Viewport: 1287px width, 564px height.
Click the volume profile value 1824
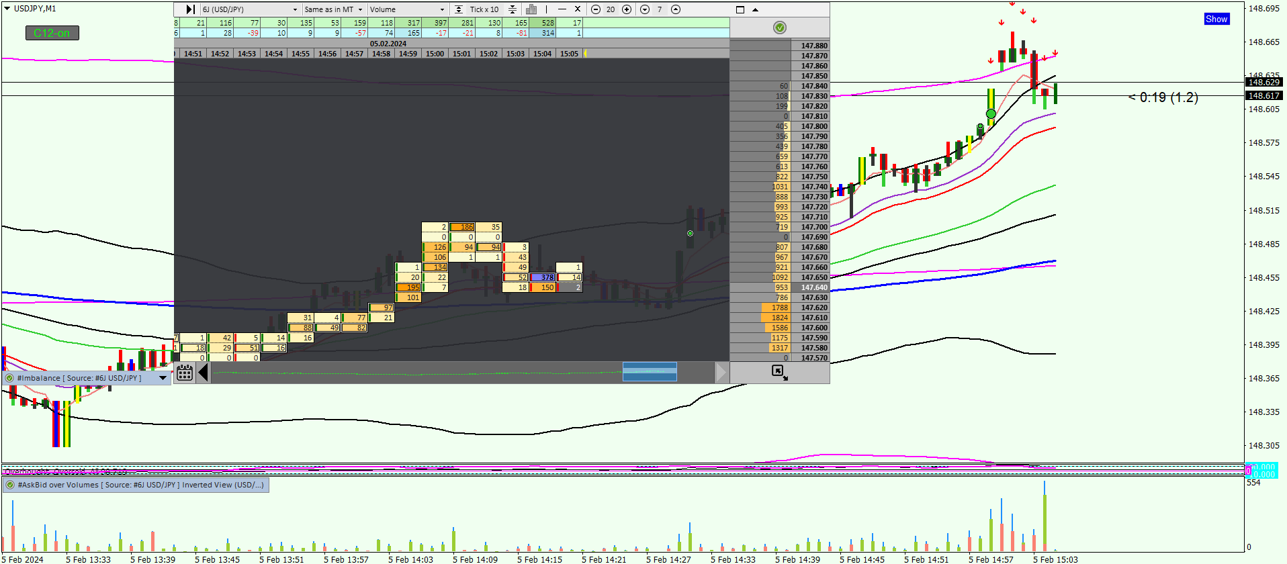tap(776, 318)
